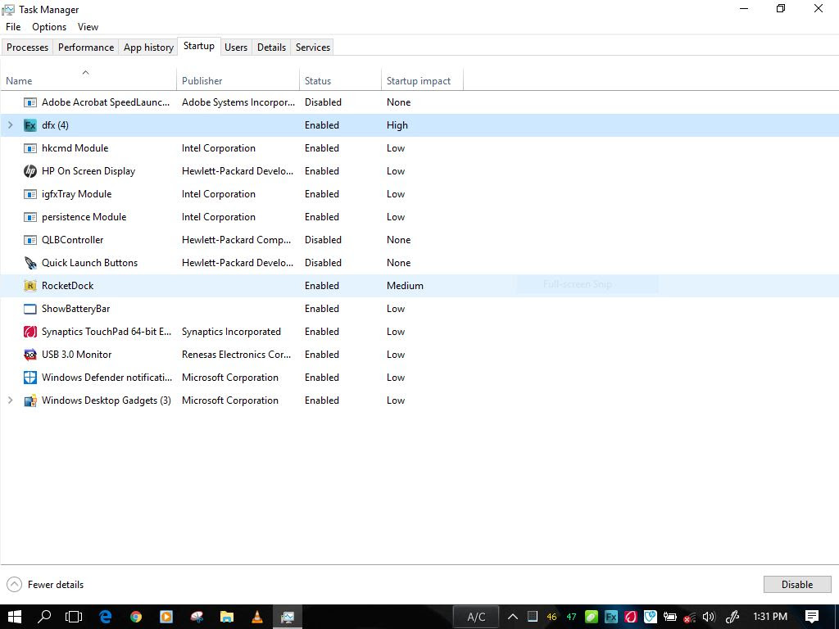The width and height of the screenshot is (839, 629).
Task: Click the Synaptics TouchPad red icon
Action: click(x=30, y=332)
